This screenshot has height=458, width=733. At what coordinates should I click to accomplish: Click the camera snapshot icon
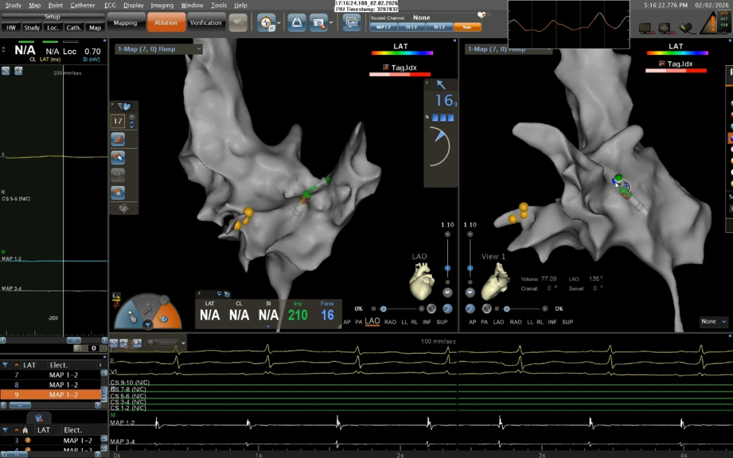pyautogui.click(x=318, y=23)
